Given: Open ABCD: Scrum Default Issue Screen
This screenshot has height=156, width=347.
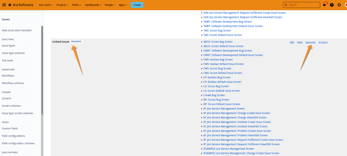Looking at the screenshot, I should tap(223, 46).
